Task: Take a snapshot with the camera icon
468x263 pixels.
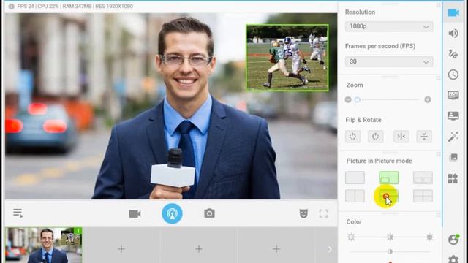Action: coord(209,213)
